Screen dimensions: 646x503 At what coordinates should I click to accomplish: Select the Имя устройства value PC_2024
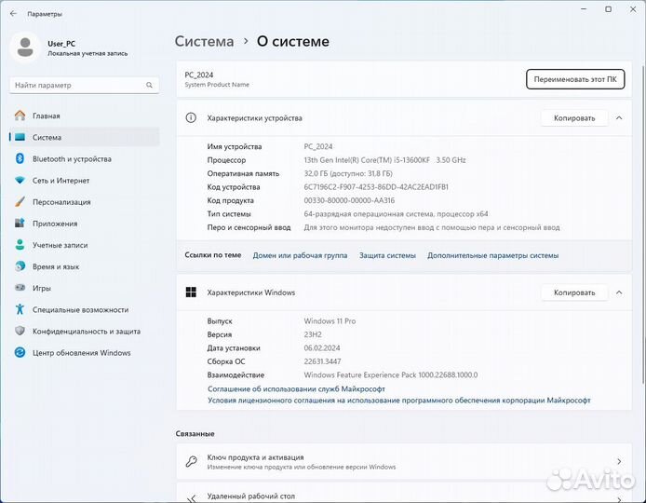pos(318,146)
